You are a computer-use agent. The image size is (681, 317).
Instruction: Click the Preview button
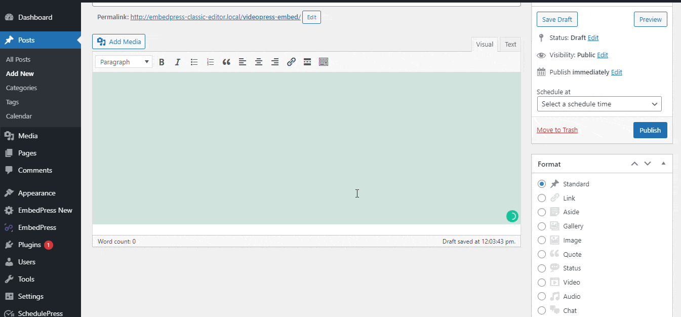pos(651,19)
